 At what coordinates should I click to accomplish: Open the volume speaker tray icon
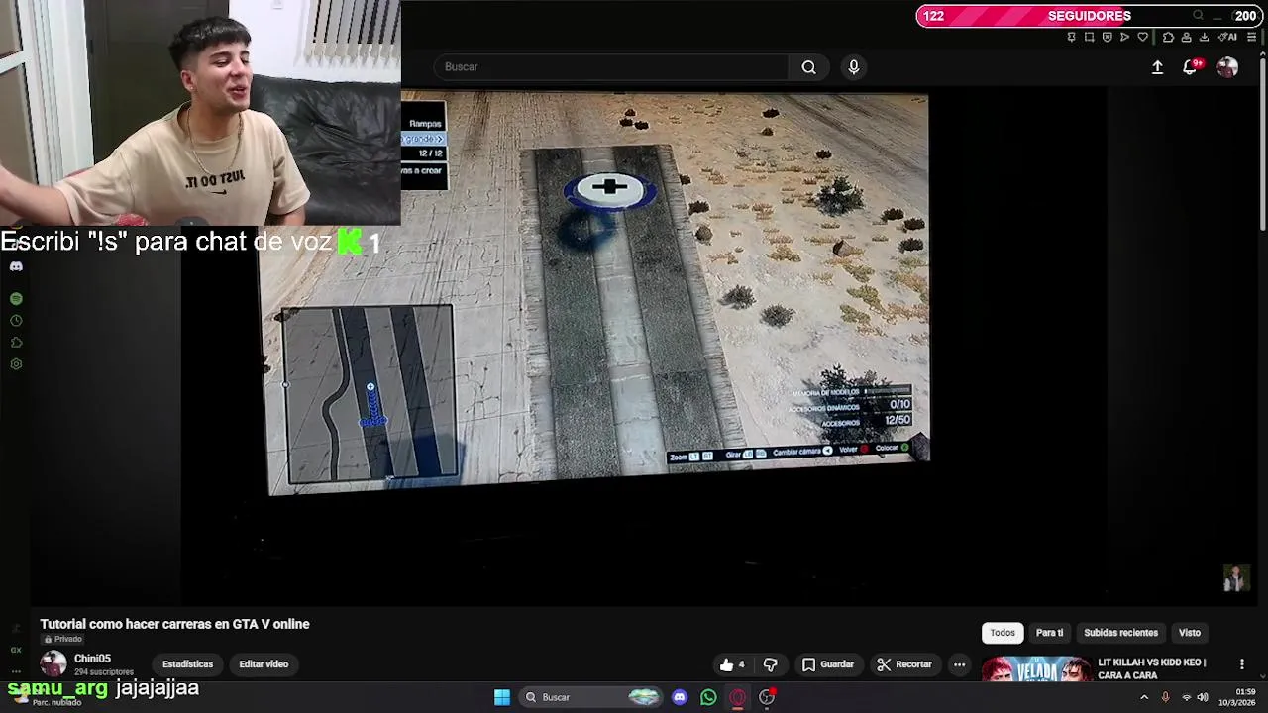pyautogui.click(x=1203, y=697)
